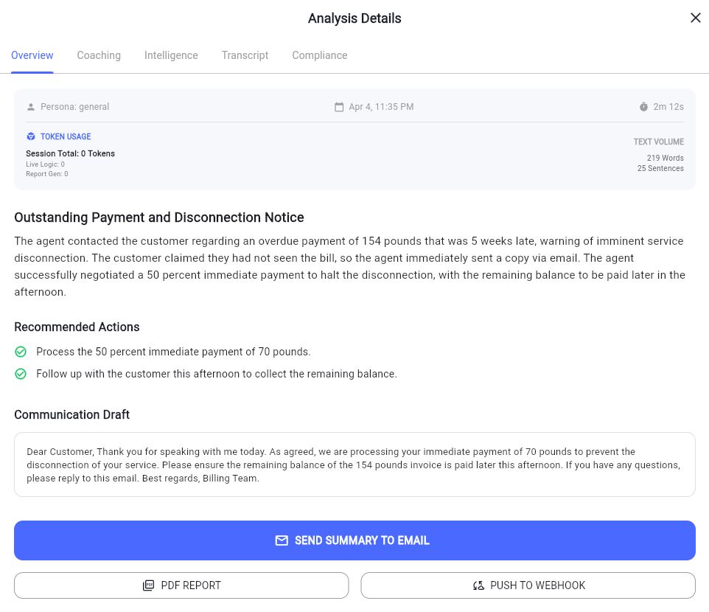Screen dimensions: 709x612
Task: Select the 'Persona: general' label
Action: click(74, 107)
